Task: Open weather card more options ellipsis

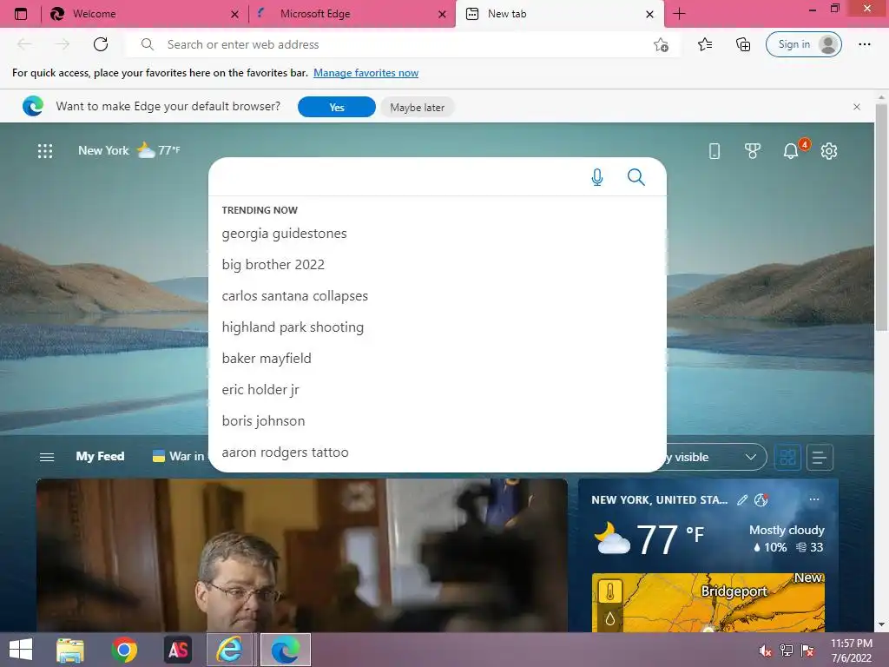Action: click(x=814, y=499)
